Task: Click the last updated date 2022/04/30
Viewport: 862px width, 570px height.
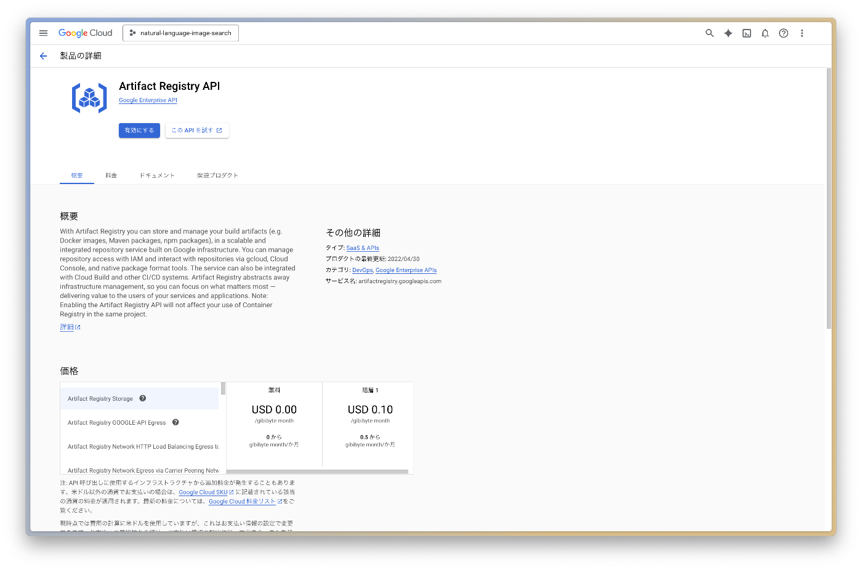Action: (404, 259)
